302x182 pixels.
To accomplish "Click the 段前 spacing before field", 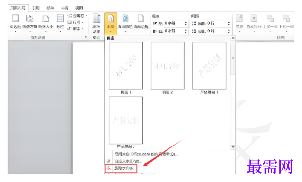I will [217, 23].
